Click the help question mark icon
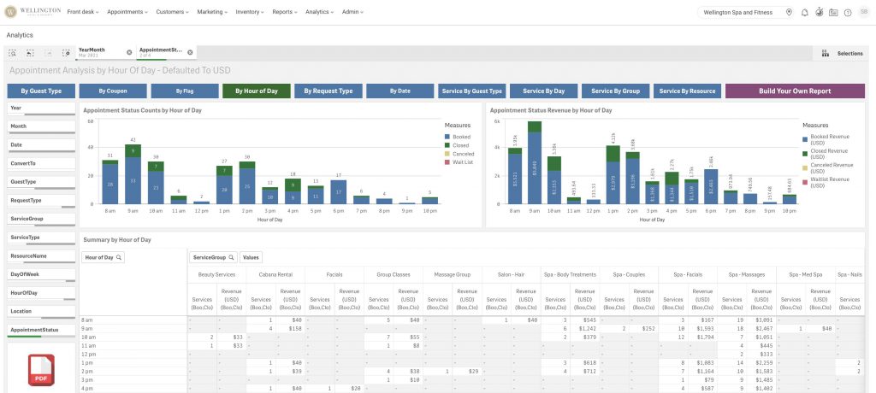The height and width of the screenshot is (393, 876). tap(848, 12)
